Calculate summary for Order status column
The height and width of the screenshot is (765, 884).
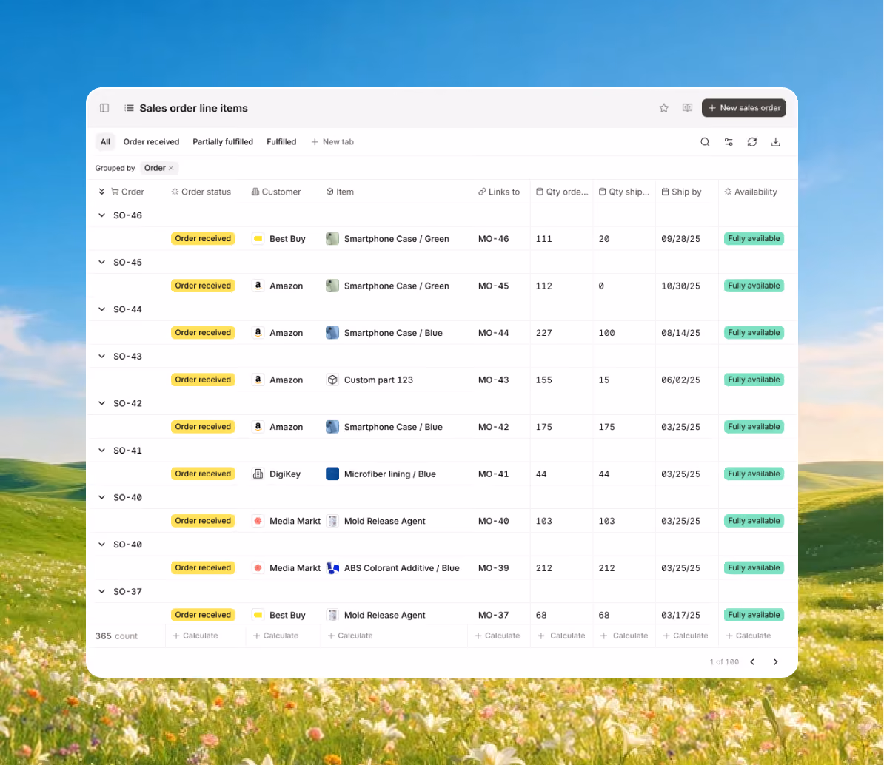pyautogui.click(x=195, y=636)
